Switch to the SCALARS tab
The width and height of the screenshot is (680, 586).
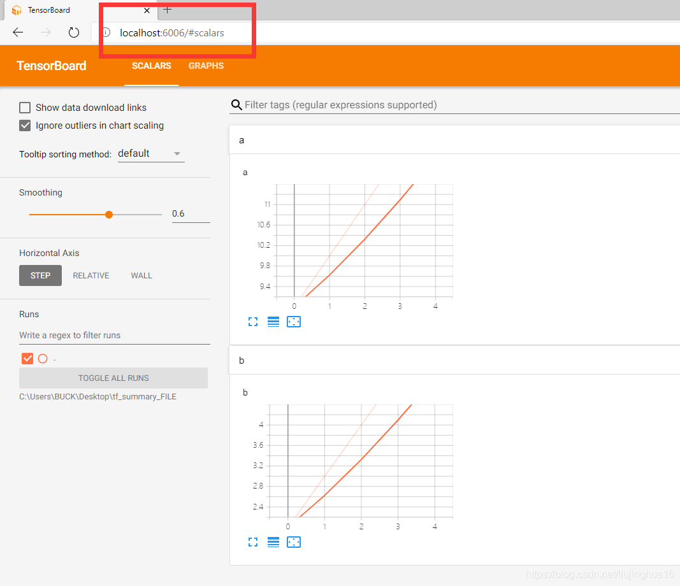[151, 66]
